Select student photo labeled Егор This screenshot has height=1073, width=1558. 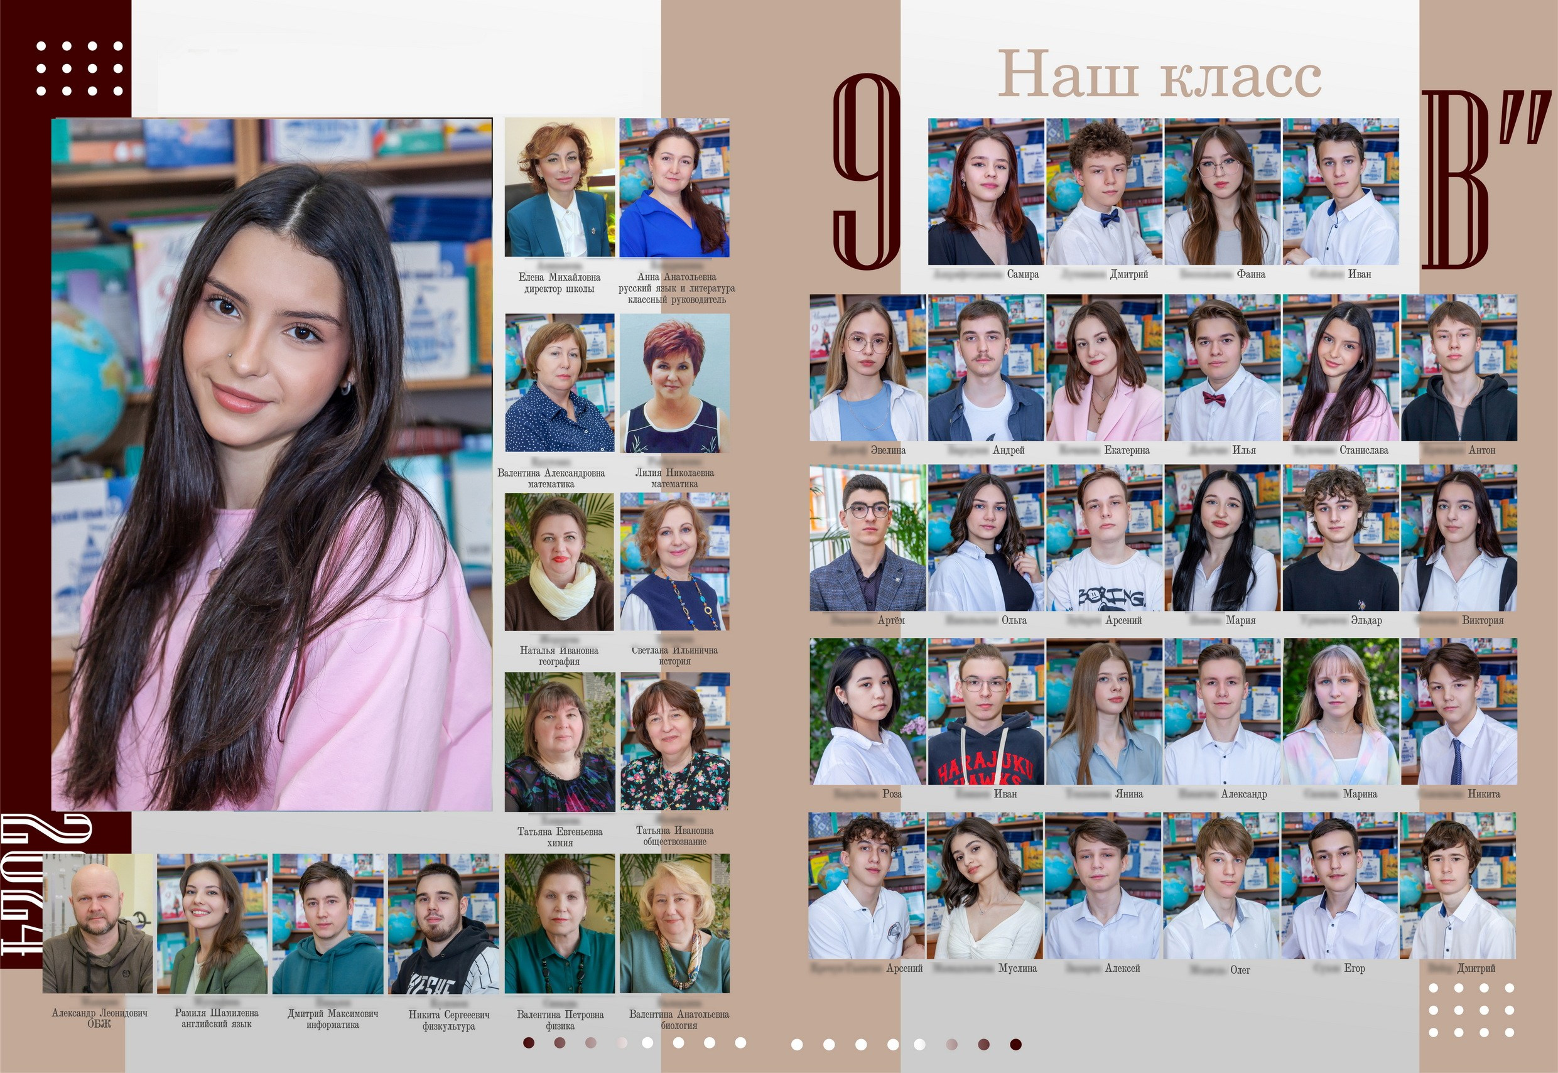(x=1339, y=885)
